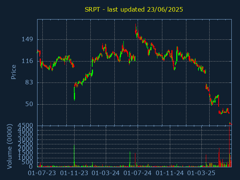Click the chart title 'SRPT - last updated 23/06/2025'

[x=134, y=9]
